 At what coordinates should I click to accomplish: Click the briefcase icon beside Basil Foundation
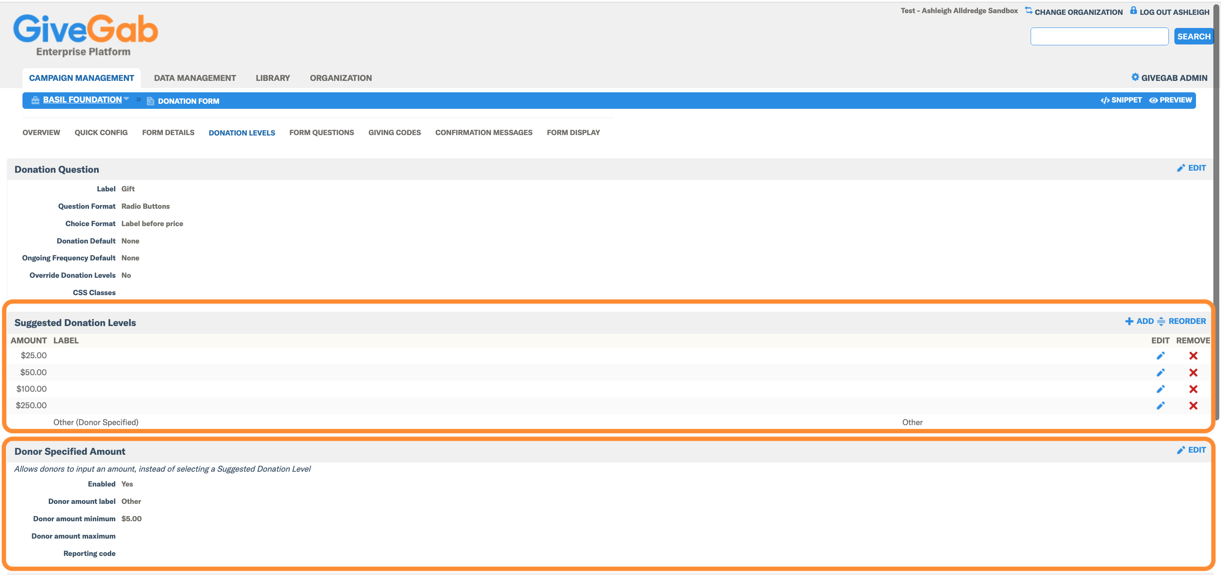pos(35,100)
